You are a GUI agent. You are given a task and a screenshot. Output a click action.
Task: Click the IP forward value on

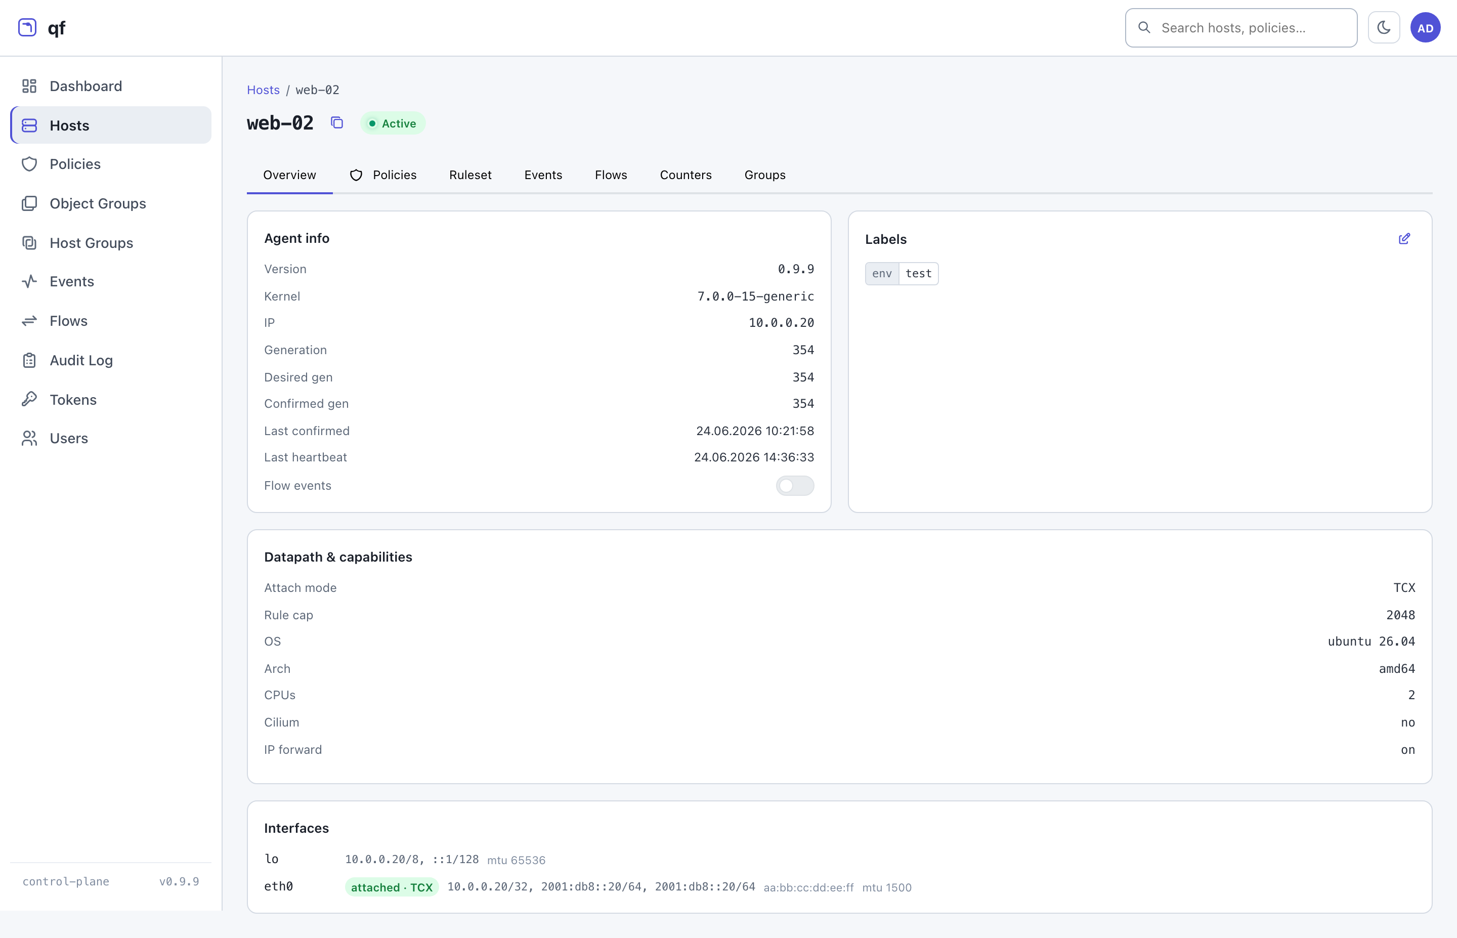pyautogui.click(x=1408, y=750)
